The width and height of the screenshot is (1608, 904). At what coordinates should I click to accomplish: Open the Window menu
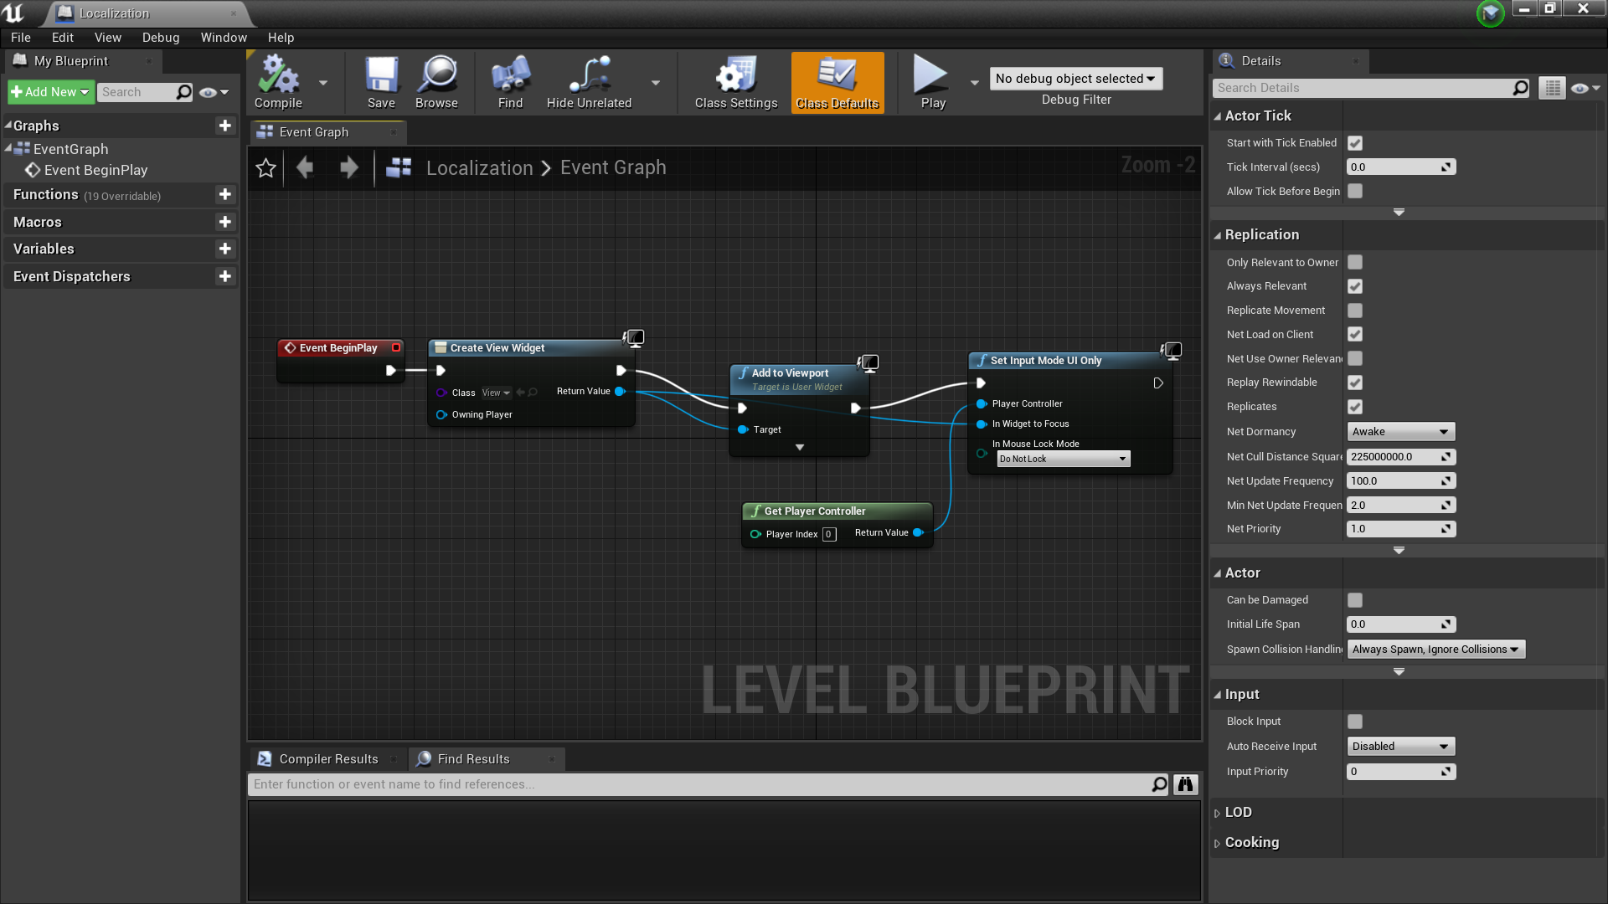(224, 38)
